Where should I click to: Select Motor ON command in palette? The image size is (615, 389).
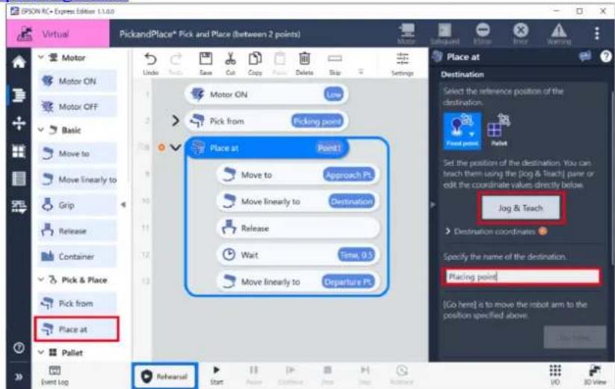point(77,82)
